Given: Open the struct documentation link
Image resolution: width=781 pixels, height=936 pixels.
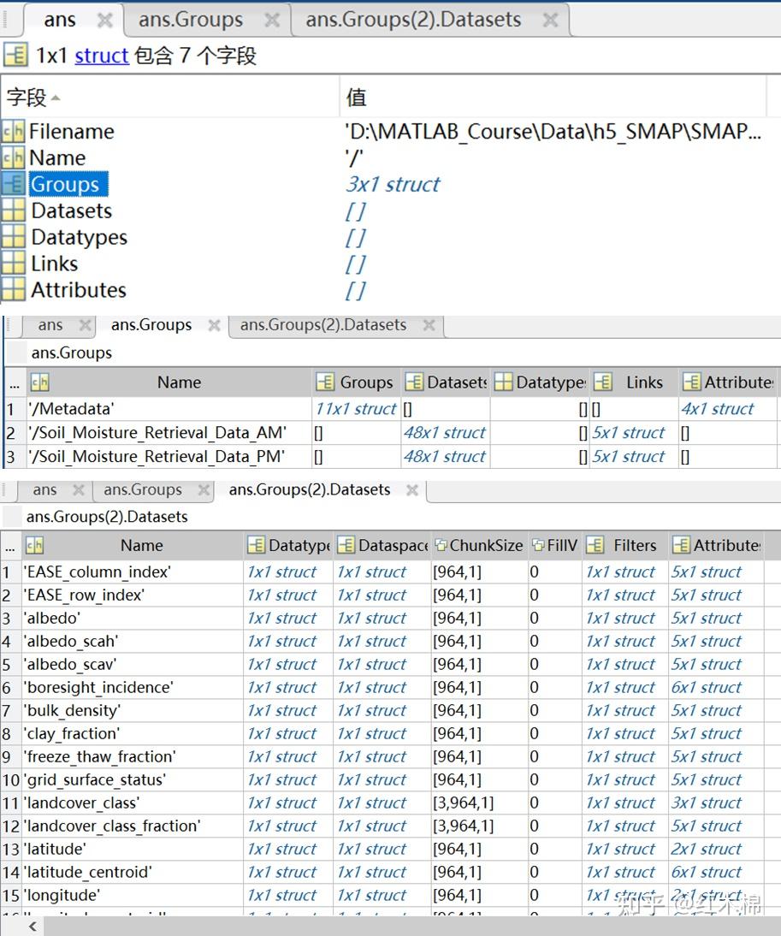Looking at the screenshot, I should [x=102, y=56].
